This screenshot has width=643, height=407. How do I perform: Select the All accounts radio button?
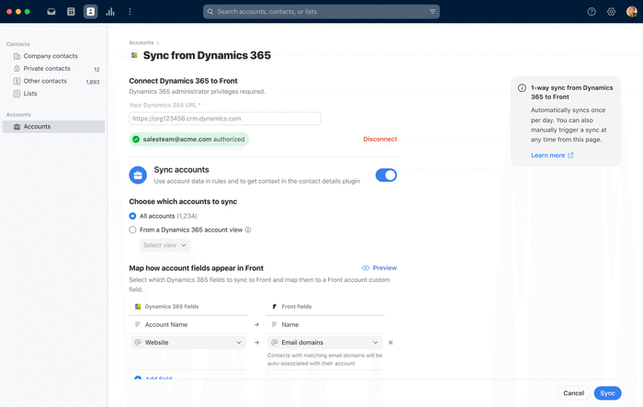pyautogui.click(x=132, y=216)
